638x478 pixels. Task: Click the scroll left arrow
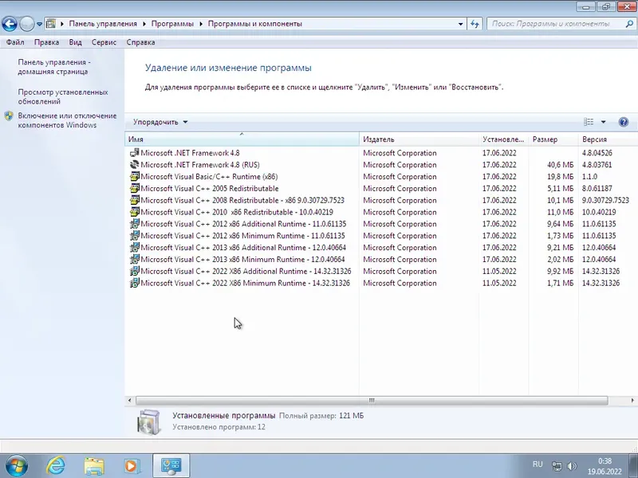tap(129, 401)
